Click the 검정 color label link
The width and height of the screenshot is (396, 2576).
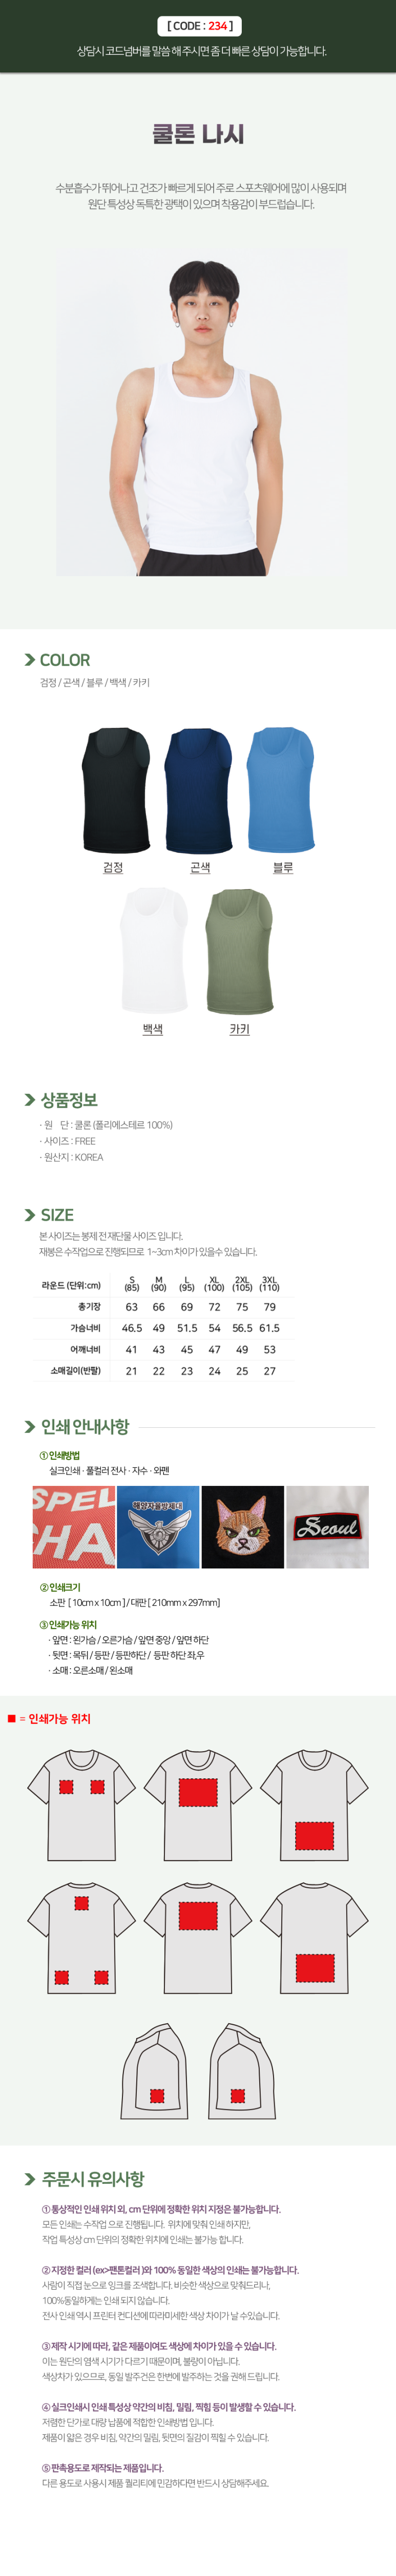113,867
